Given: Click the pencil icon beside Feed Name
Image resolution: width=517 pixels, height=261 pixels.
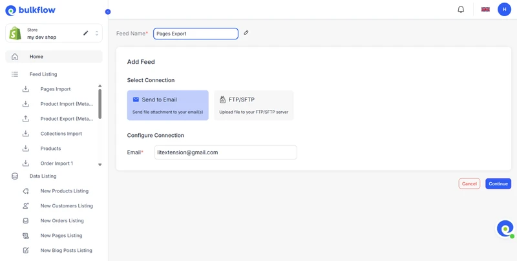Looking at the screenshot, I should (246, 32).
